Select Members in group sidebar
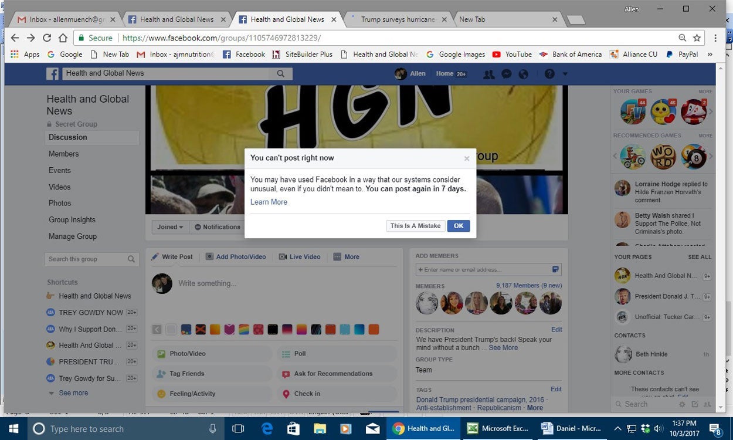Screen dimensions: 733x440 pyautogui.click(x=63, y=154)
